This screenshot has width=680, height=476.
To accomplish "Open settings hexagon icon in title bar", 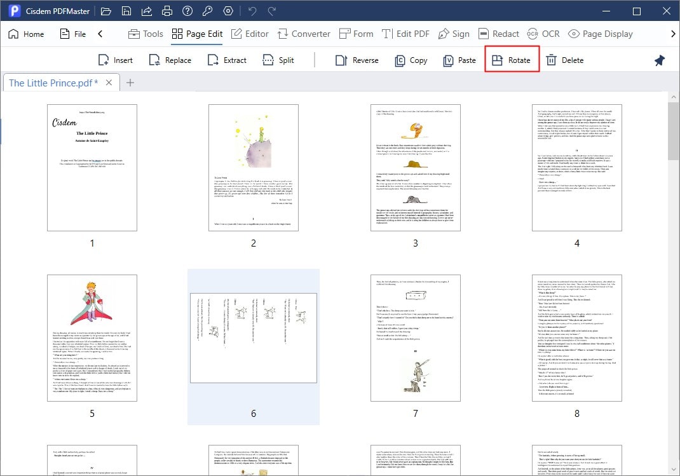I will [228, 11].
